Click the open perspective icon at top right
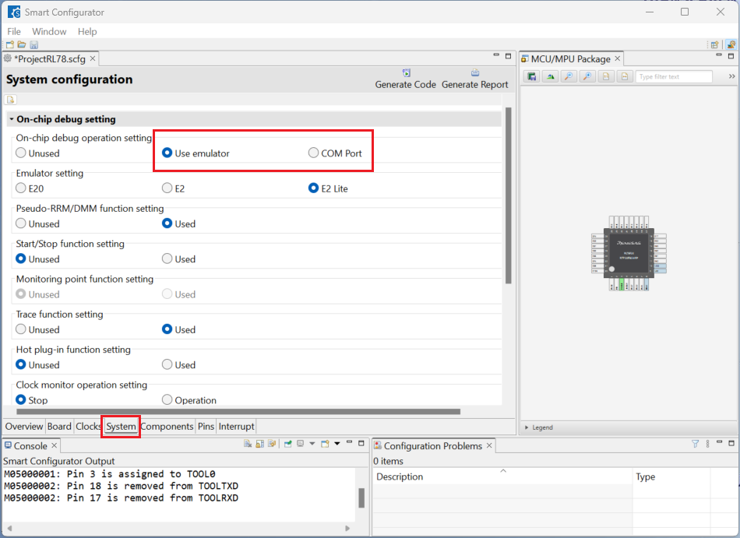Image resolution: width=740 pixels, height=538 pixels. [714, 45]
